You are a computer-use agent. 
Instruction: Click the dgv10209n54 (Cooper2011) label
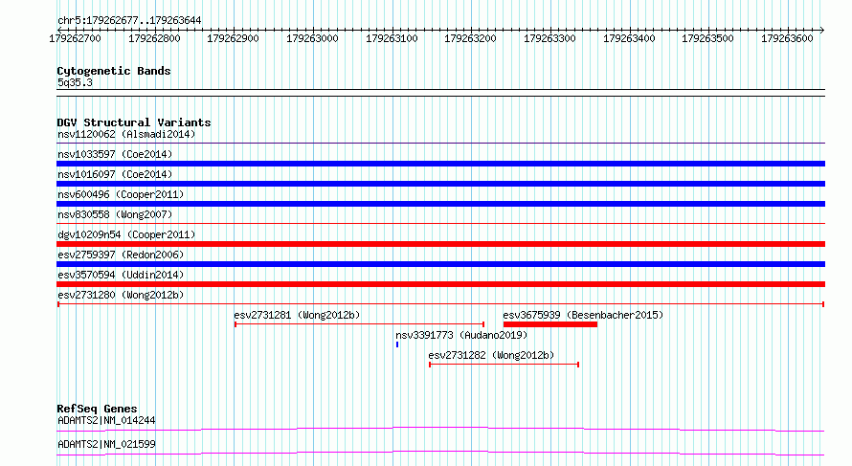pyautogui.click(x=126, y=234)
